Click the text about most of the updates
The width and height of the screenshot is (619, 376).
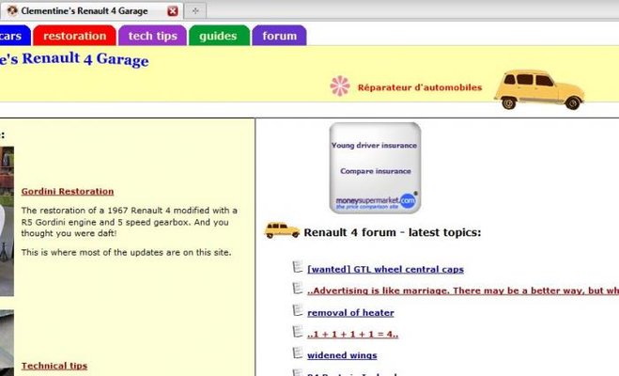click(126, 252)
